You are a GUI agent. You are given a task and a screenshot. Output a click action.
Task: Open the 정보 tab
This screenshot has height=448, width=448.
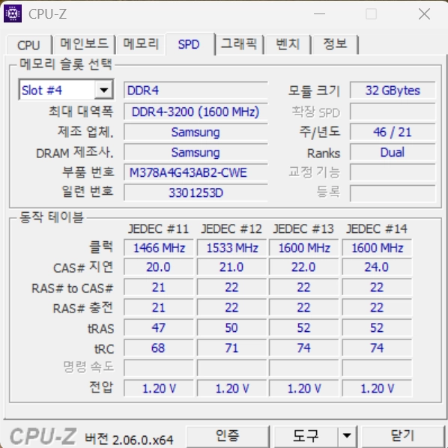pyautogui.click(x=335, y=44)
